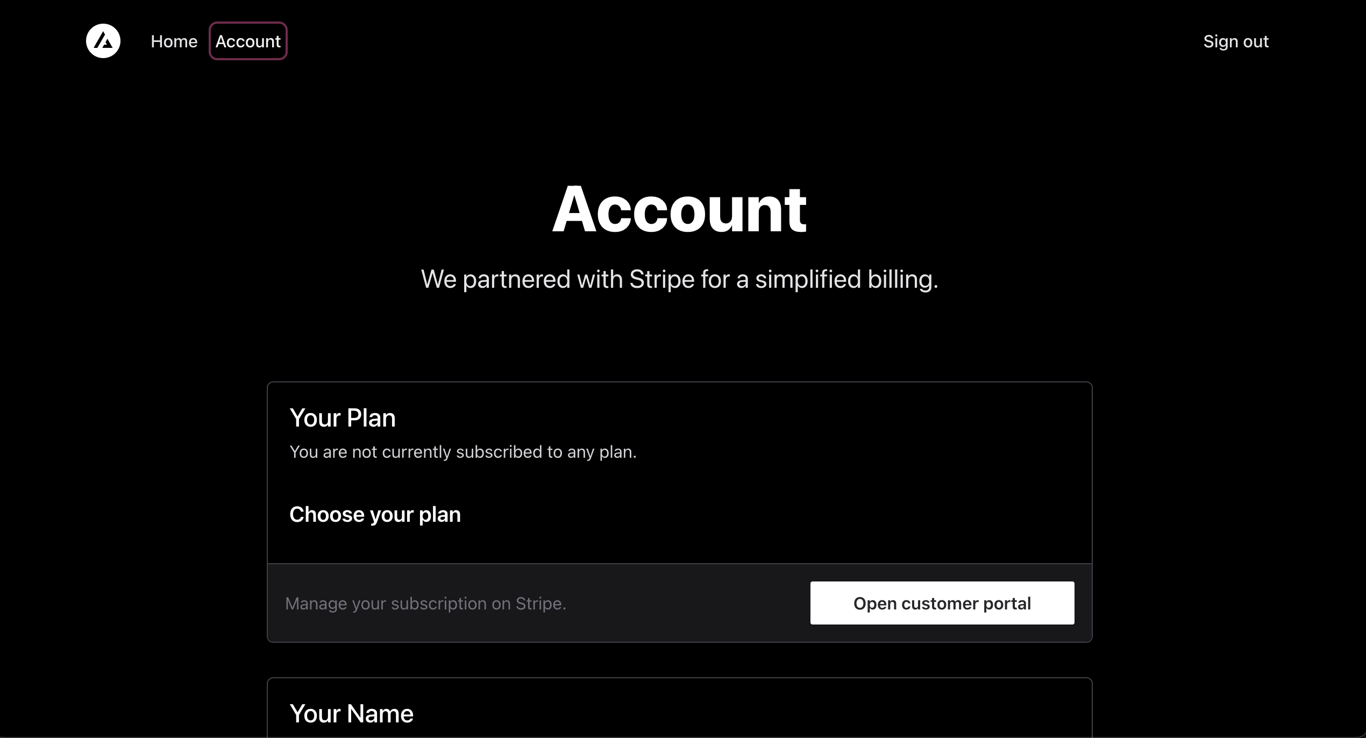Click the not currently subscribed message

point(463,452)
